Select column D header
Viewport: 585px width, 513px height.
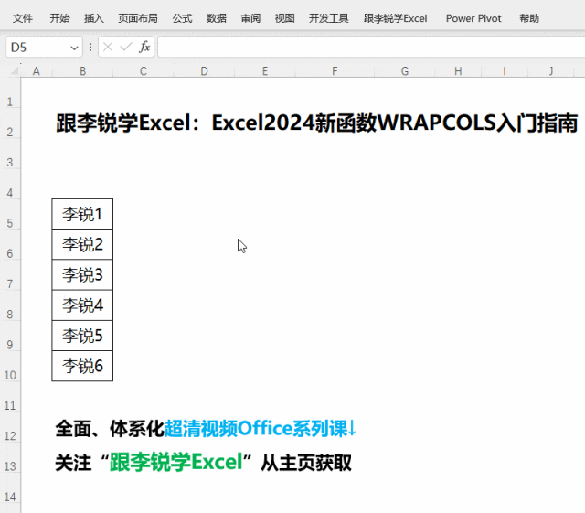click(x=204, y=70)
